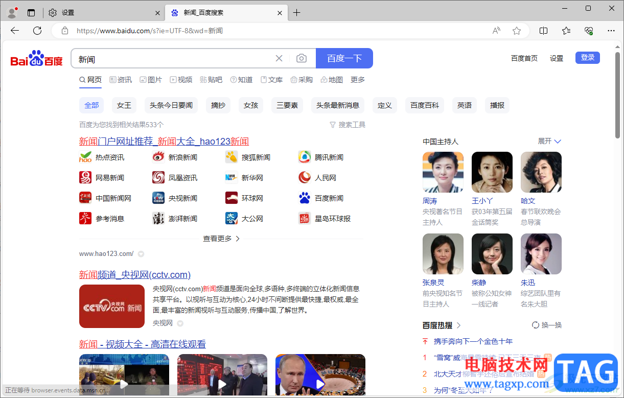This screenshot has width=624, height=398.
Task: Open 参考消息 site link
Action: click(x=110, y=219)
